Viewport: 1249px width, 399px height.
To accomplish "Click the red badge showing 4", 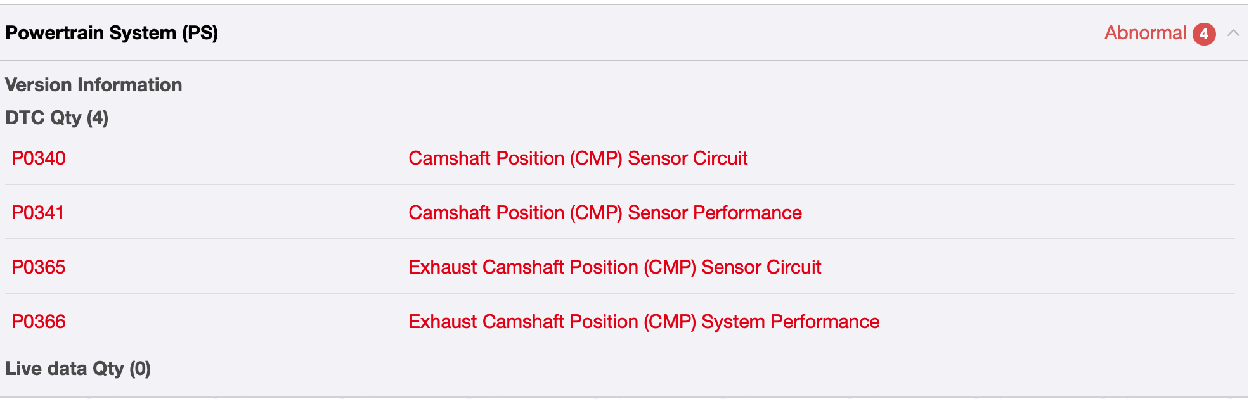I will click(1203, 34).
